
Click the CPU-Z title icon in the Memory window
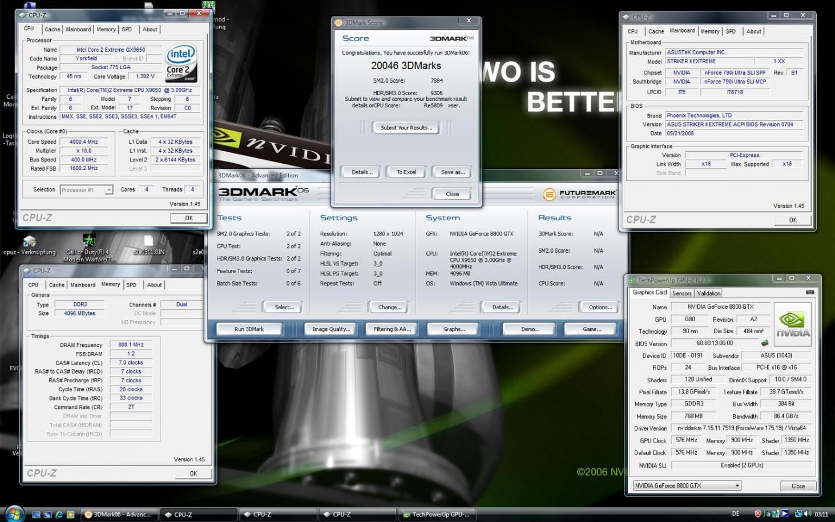click(x=27, y=271)
